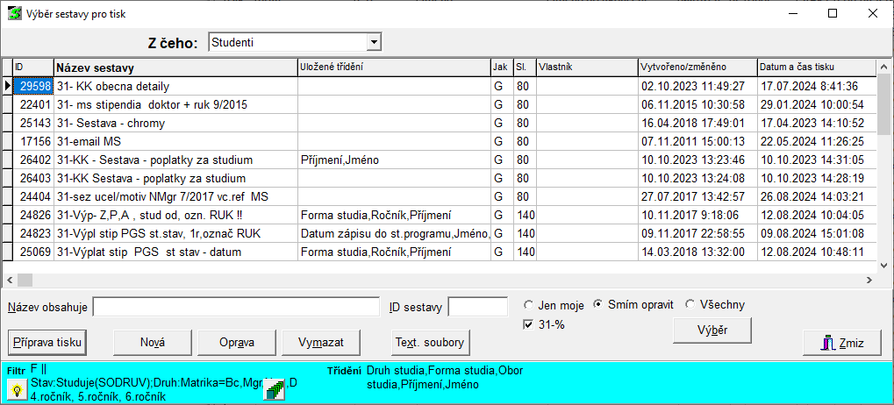Screen dimensions: 894x405
Task: Select the 'Jen moje' radio button
Action: click(x=529, y=305)
